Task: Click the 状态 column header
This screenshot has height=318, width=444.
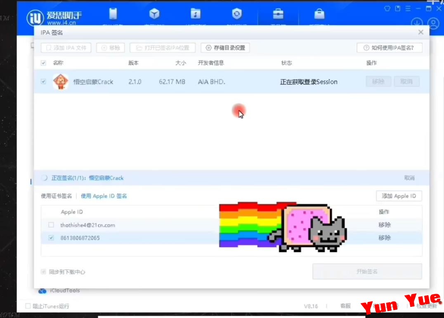Action: (286, 63)
